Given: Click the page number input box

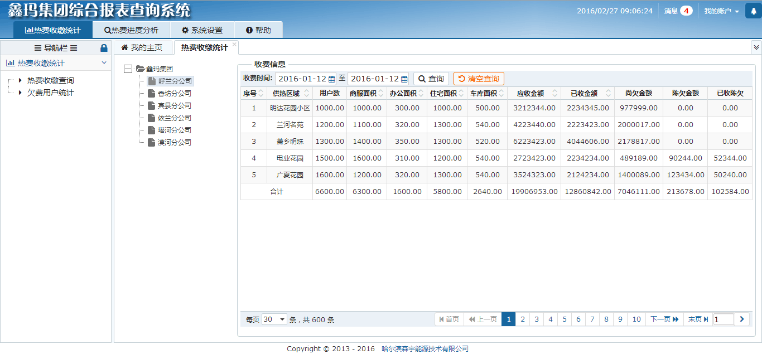Looking at the screenshot, I should 724,319.
